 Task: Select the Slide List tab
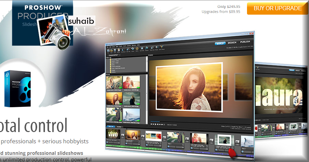110,127
